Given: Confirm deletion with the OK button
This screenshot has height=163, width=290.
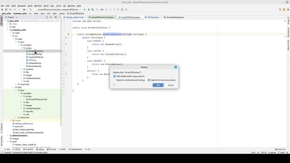Looking at the screenshot, I should pyautogui.click(x=158, y=85).
